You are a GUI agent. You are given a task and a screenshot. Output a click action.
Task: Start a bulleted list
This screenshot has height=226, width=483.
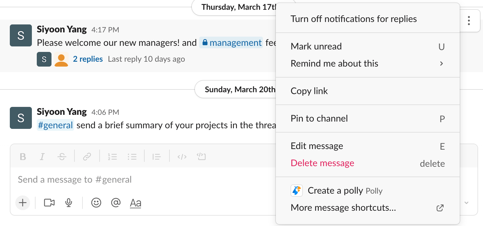pyautogui.click(x=132, y=156)
